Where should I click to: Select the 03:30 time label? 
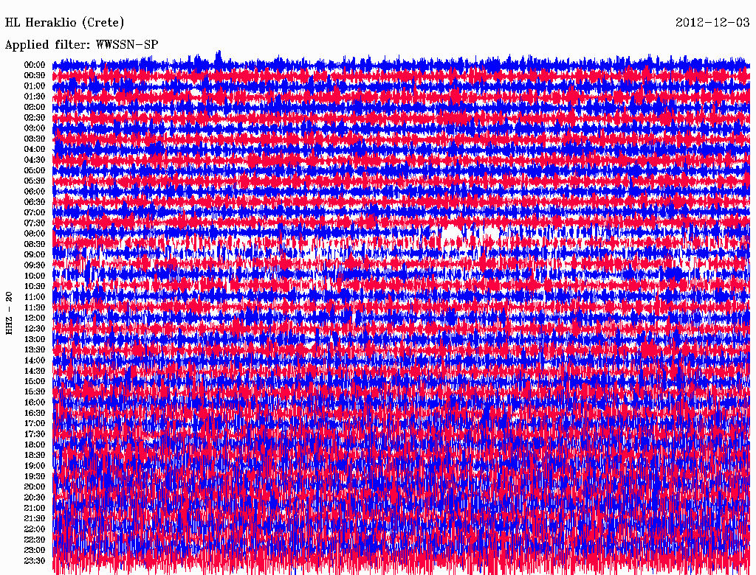(34, 139)
